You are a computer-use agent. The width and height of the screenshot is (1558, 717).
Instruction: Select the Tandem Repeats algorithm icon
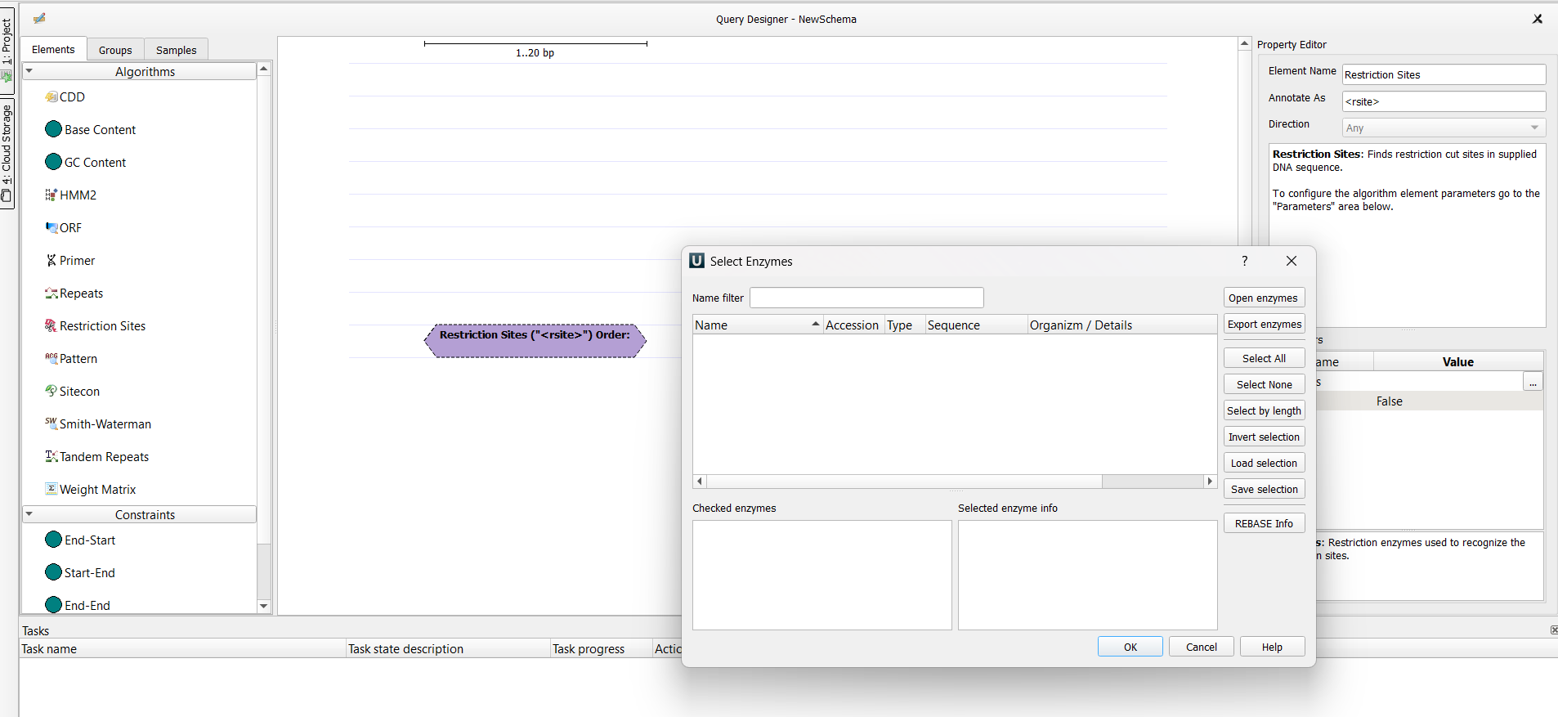click(x=51, y=456)
